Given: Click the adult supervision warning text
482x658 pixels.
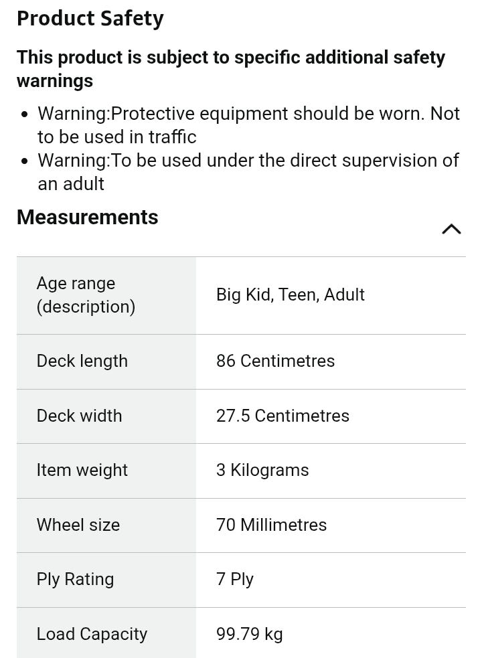Looking at the screenshot, I should tap(248, 172).
